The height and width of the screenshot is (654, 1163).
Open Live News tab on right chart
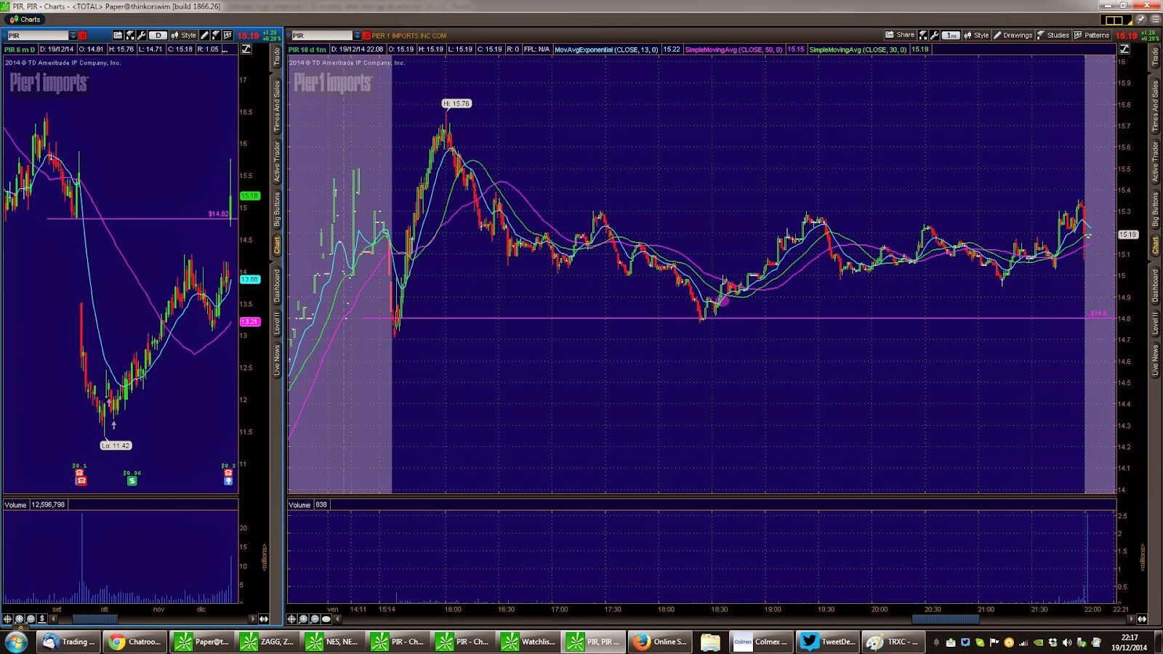[x=1155, y=360]
